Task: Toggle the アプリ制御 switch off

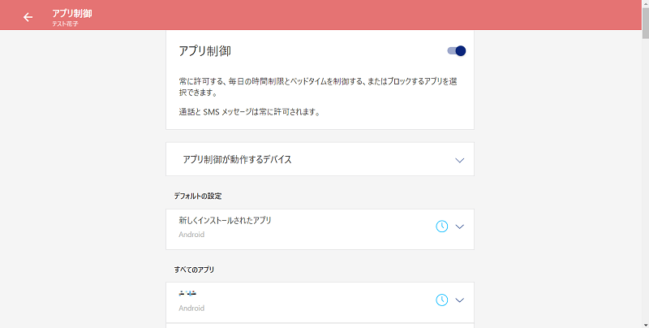Action: (x=457, y=50)
